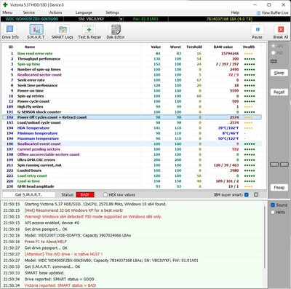Viewport: 291px width, 289px height.
Task: Select the Current pending sectors row
Action: pyautogui.click(x=132, y=149)
